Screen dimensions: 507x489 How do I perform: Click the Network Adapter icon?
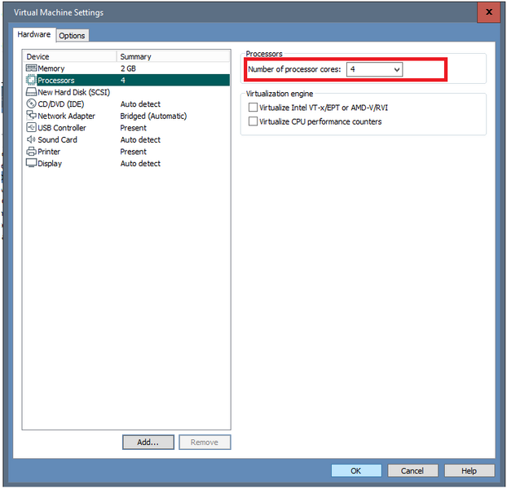[31, 116]
